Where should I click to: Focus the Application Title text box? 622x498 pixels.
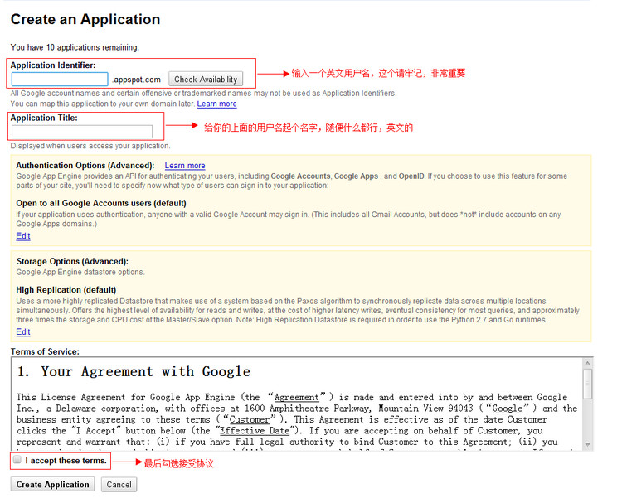[82, 132]
